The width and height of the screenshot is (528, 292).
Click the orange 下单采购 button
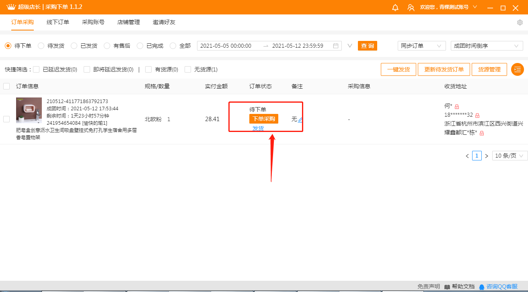pos(263,119)
